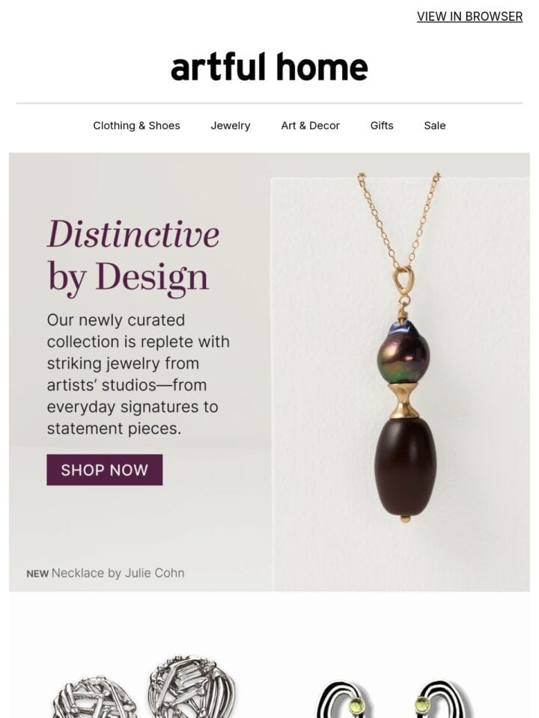This screenshot has height=718, width=539.
Task: Click the artful home logo
Action: [x=269, y=67]
